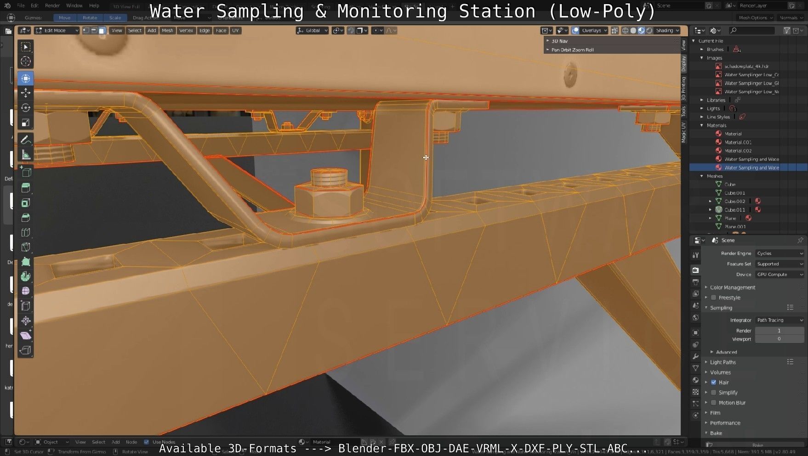Switch to vertex select mode
Image resolution: width=808 pixels, height=456 pixels.
pyautogui.click(x=86, y=30)
